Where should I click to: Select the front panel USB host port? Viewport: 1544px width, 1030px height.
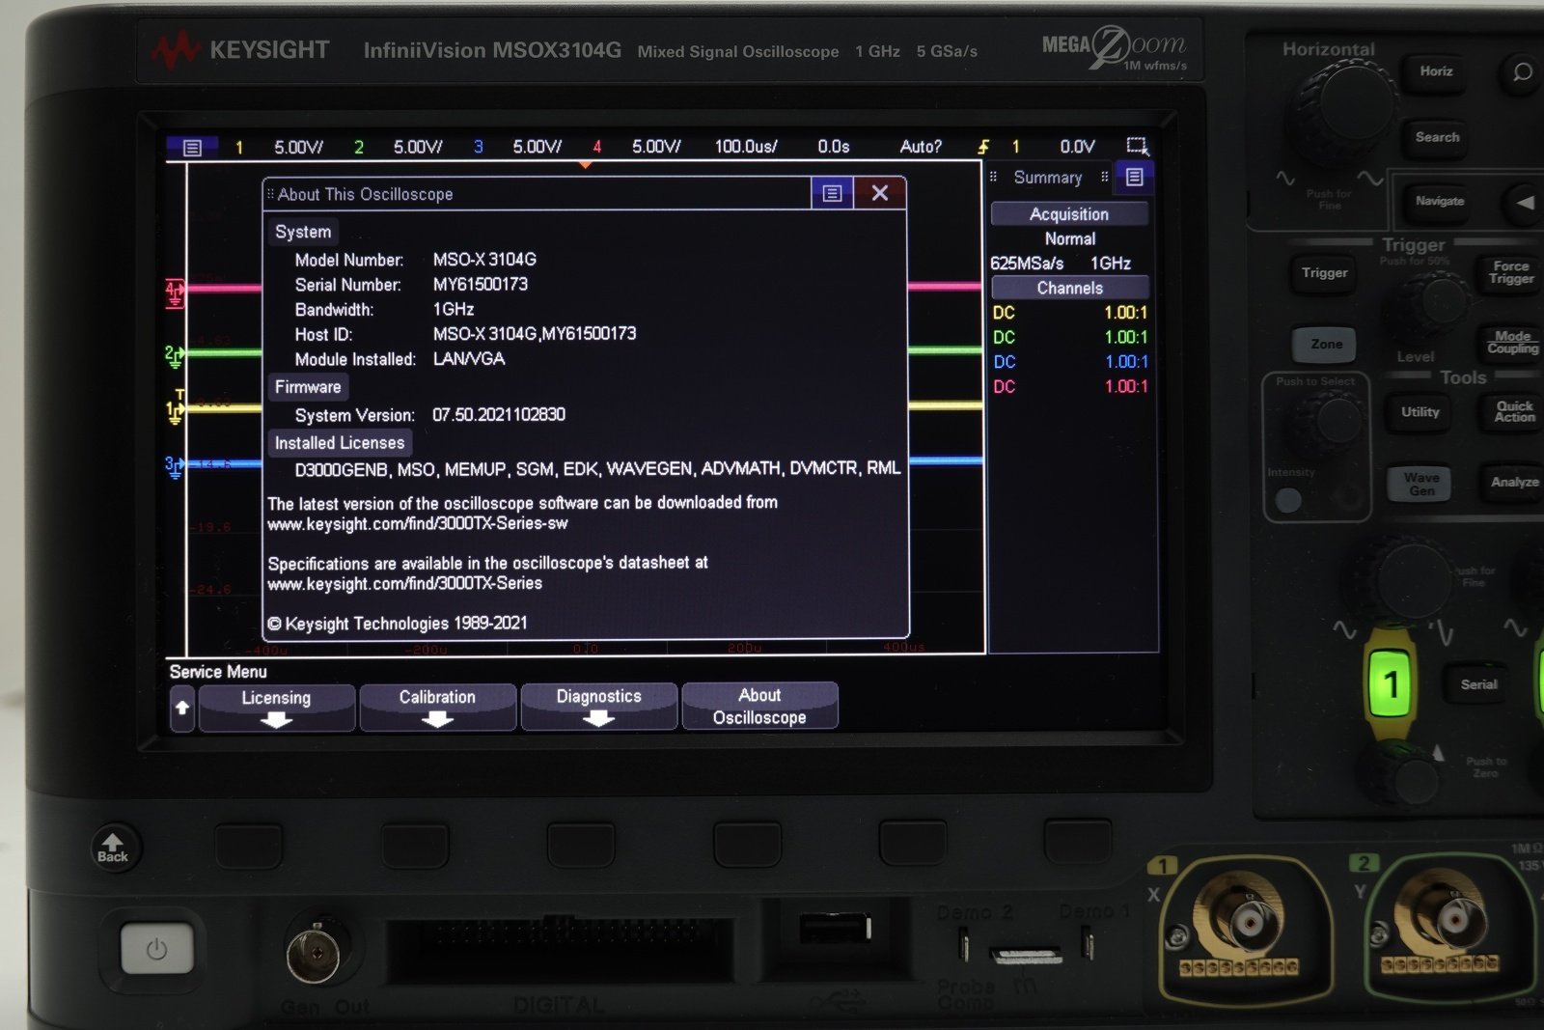coord(835,929)
